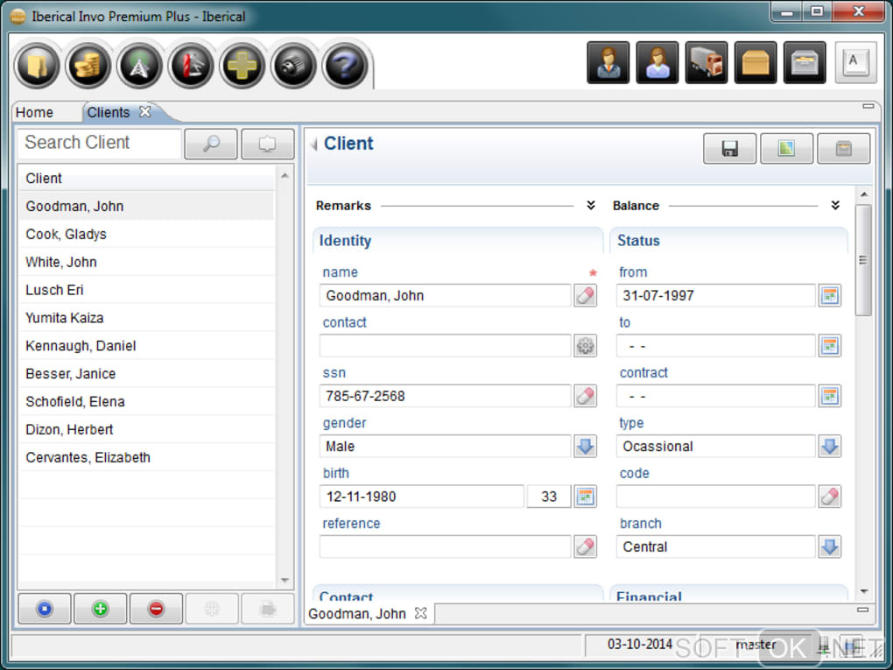This screenshot has width=893, height=670.
Task: Open the gender dropdown arrow
Action: point(586,446)
